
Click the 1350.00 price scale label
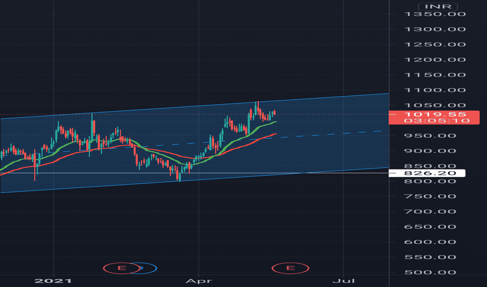coord(435,14)
